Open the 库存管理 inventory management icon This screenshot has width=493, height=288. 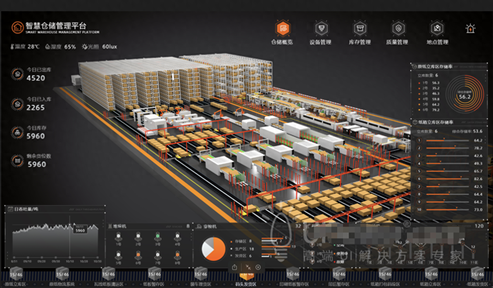coord(360,28)
